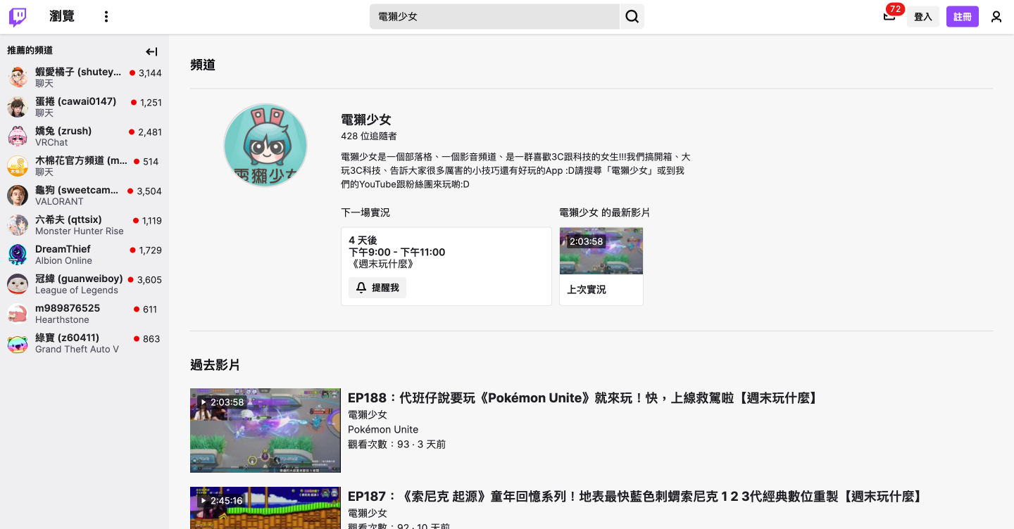Click the 登入 login button
Screen dimensions: 1014x529
click(923, 15)
